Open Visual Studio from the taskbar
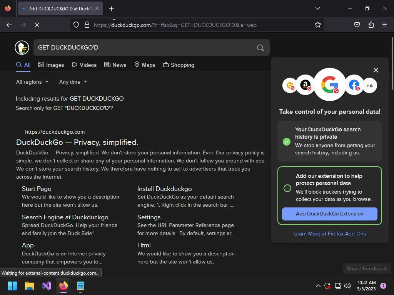The width and height of the screenshot is (394, 295). tap(47, 286)
